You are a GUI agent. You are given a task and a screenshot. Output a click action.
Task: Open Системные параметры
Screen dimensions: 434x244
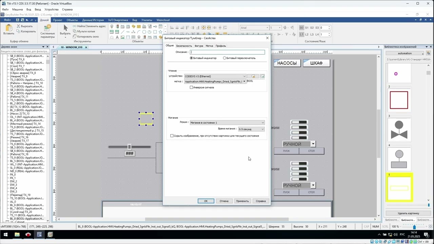[x=47, y=31]
